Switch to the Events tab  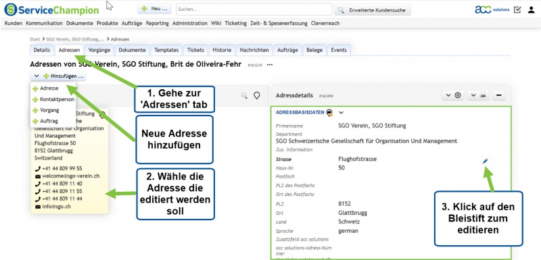pyautogui.click(x=339, y=50)
